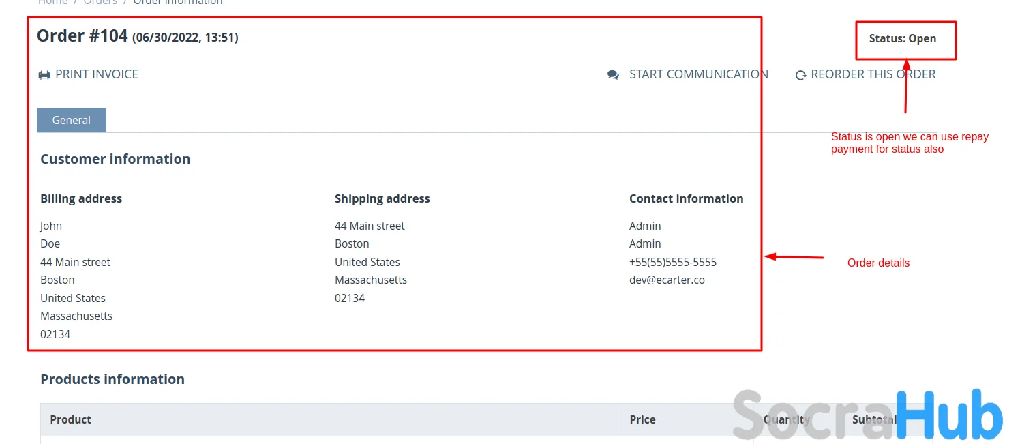1022x444 pixels.
Task: Click the circular reorder arrow icon
Action: [800, 75]
